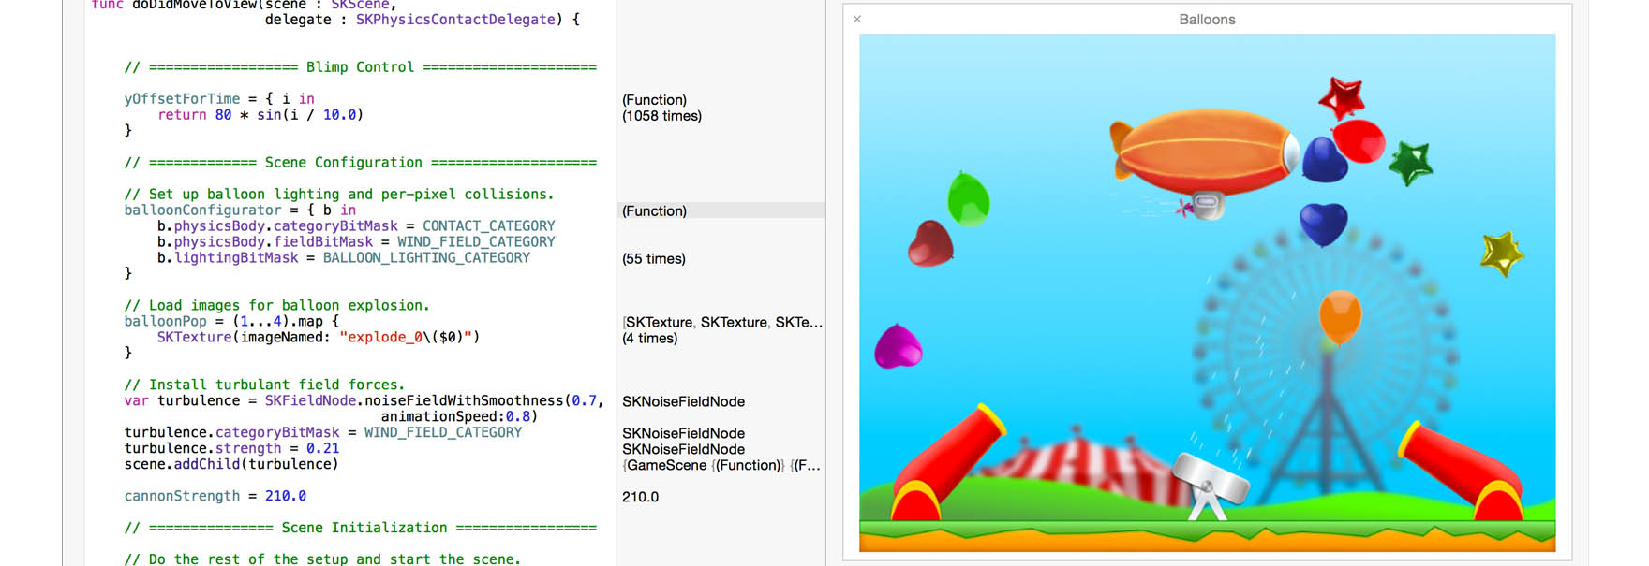The height and width of the screenshot is (566, 1649).
Task: Click the "explode_0\($0)" string in code
Action: pyautogui.click(x=409, y=337)
